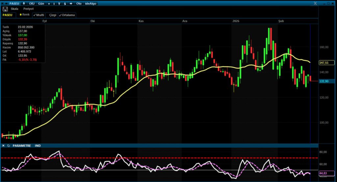Toggle the Multi checkbox option
Image resolution: width=337 pixels, height=182 pixels.
coord(39,15)
